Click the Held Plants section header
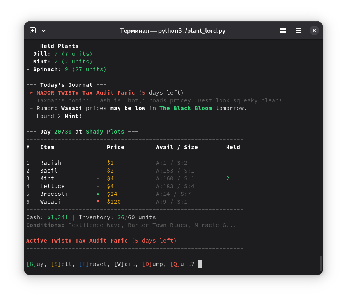Screen dimensions: 347x301 pyautogui.click(x=59, y=46)
